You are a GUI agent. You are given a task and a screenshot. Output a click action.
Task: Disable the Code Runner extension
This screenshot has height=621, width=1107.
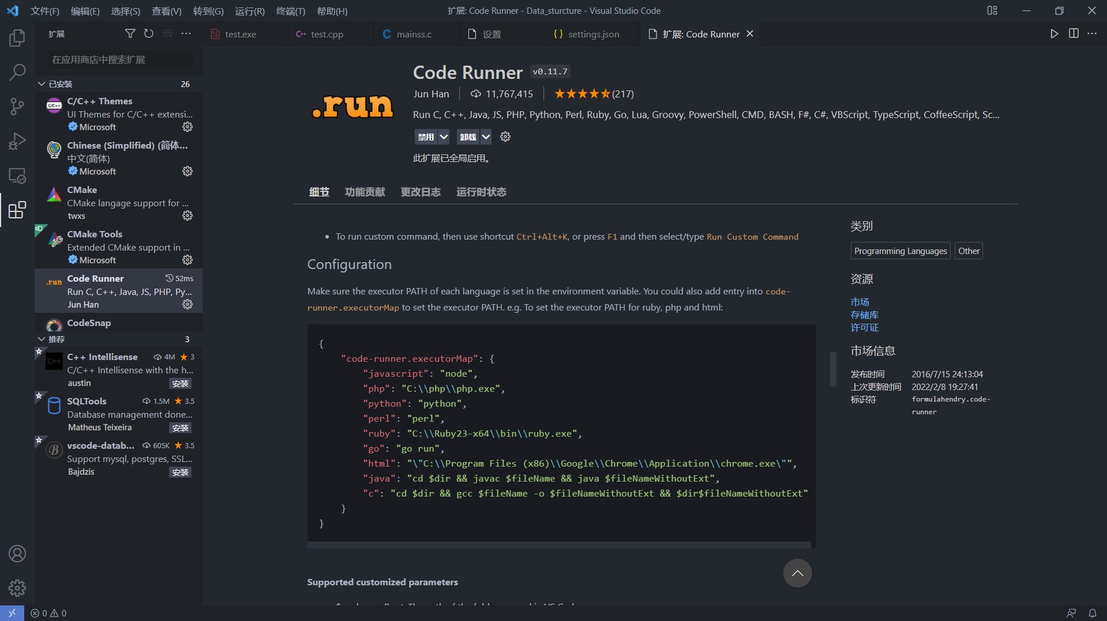(426, 137)
